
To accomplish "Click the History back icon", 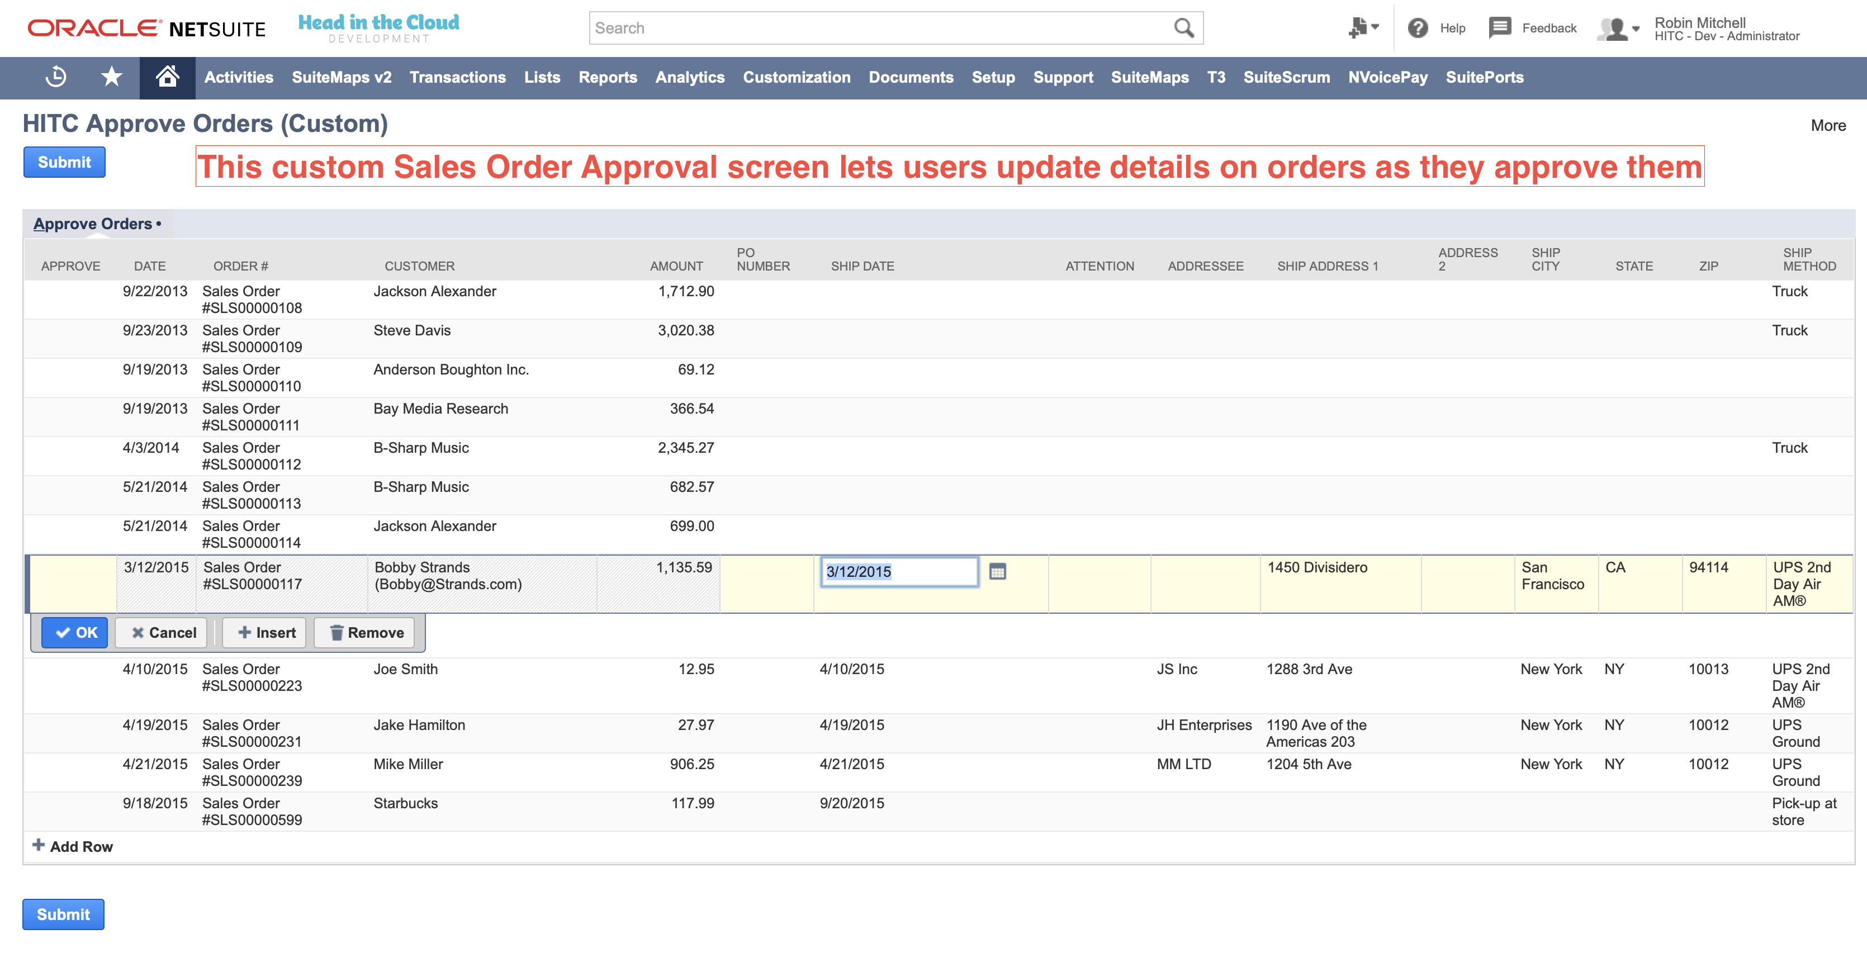I will coord(56,78).
